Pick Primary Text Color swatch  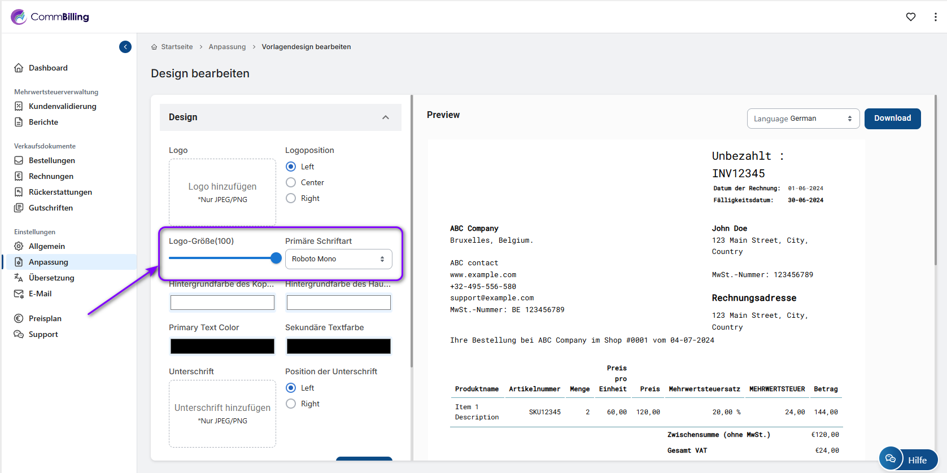(222, 346)
